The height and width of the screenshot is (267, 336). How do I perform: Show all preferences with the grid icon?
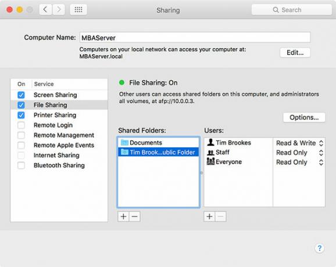[78, 10]
